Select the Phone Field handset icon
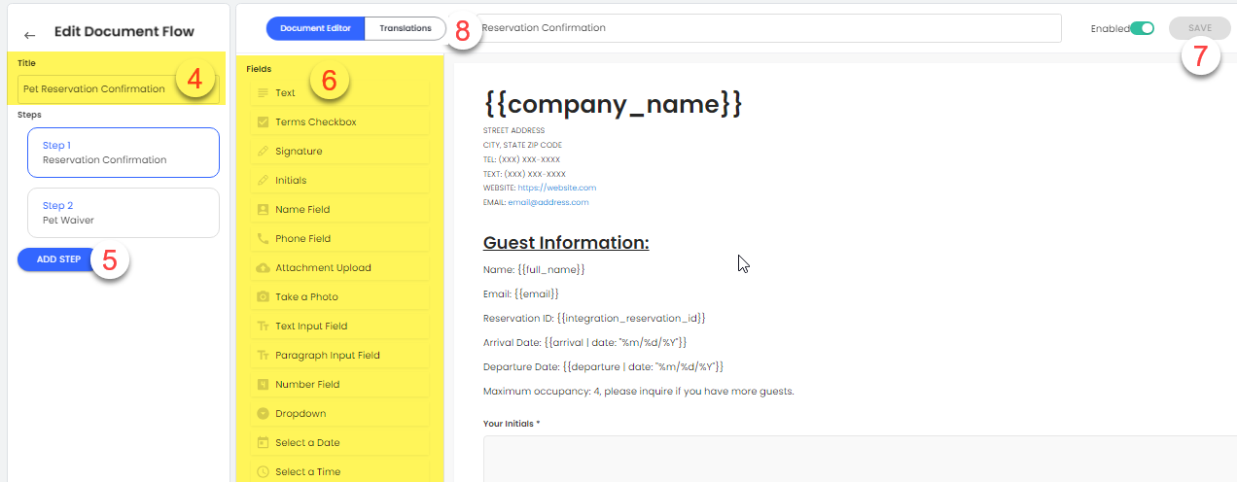This screenshot has height=482, width=1237. (x=263, y=239)
